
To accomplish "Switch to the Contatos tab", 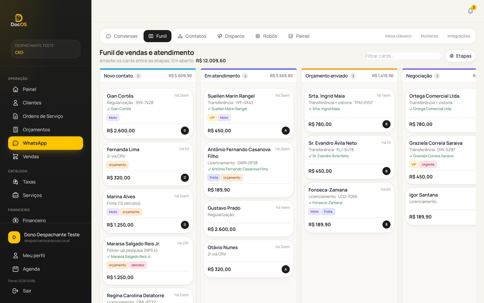I will [x=192, y=36].
